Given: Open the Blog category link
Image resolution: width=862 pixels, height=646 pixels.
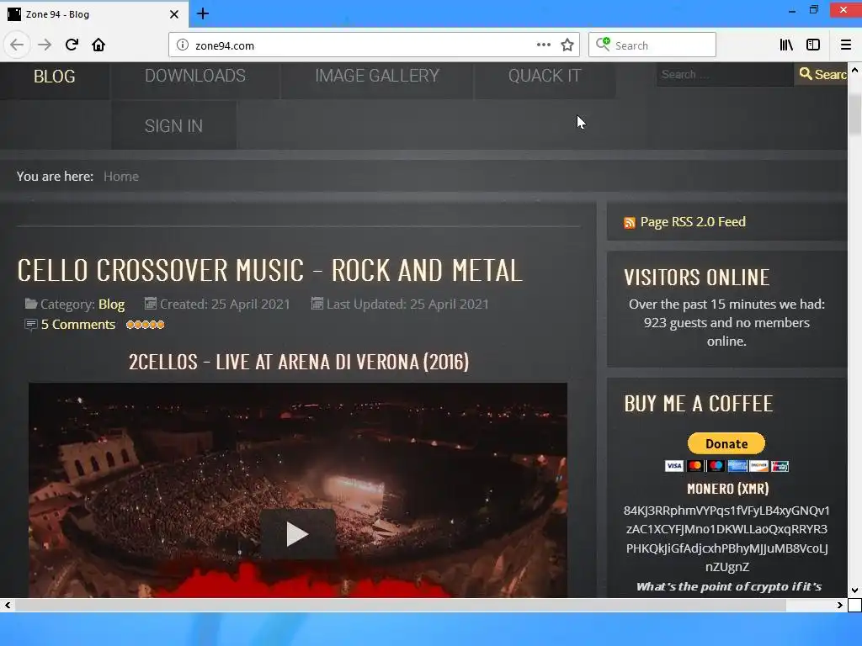Looking at the screenshot, I should pos(112,304).
